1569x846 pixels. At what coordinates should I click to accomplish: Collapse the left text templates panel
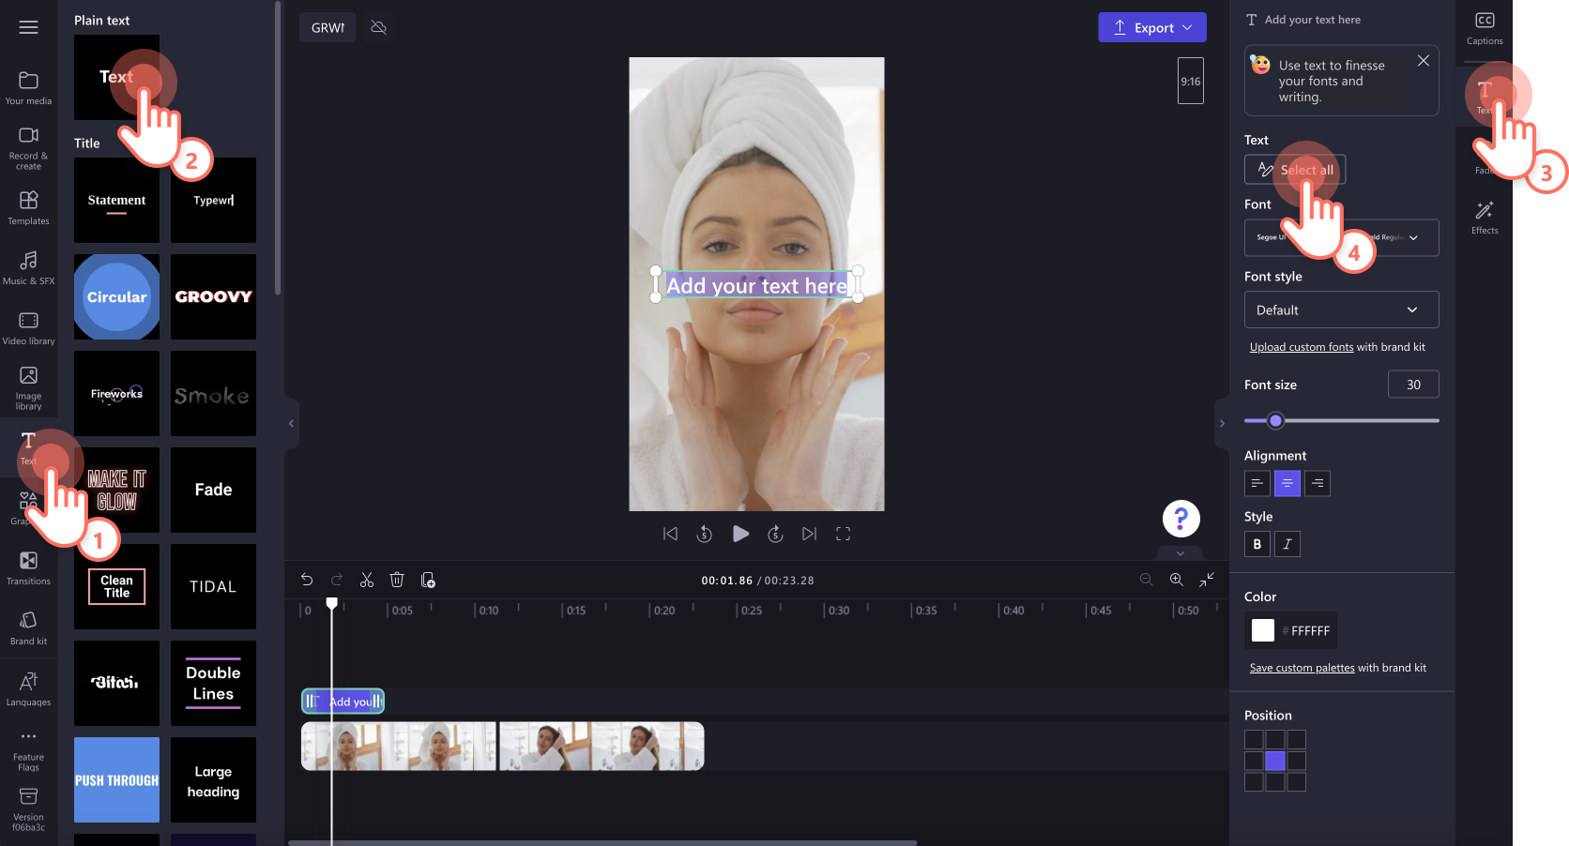pos(291,423)
